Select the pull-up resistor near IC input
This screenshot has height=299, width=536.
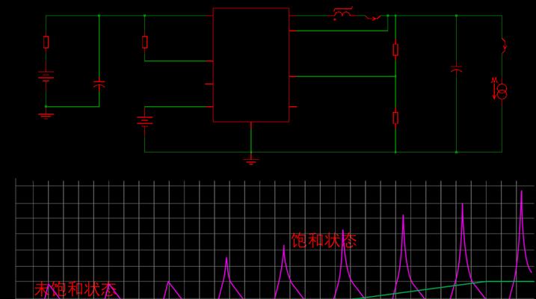144,42
